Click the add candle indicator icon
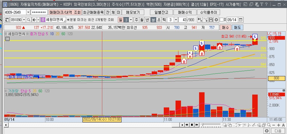The image size is (287, 134). point(200,20)
